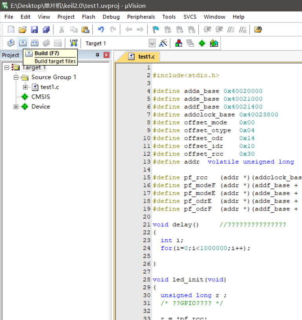
Task: Save the current file with floppy icon
Action: tap(34, 29)
